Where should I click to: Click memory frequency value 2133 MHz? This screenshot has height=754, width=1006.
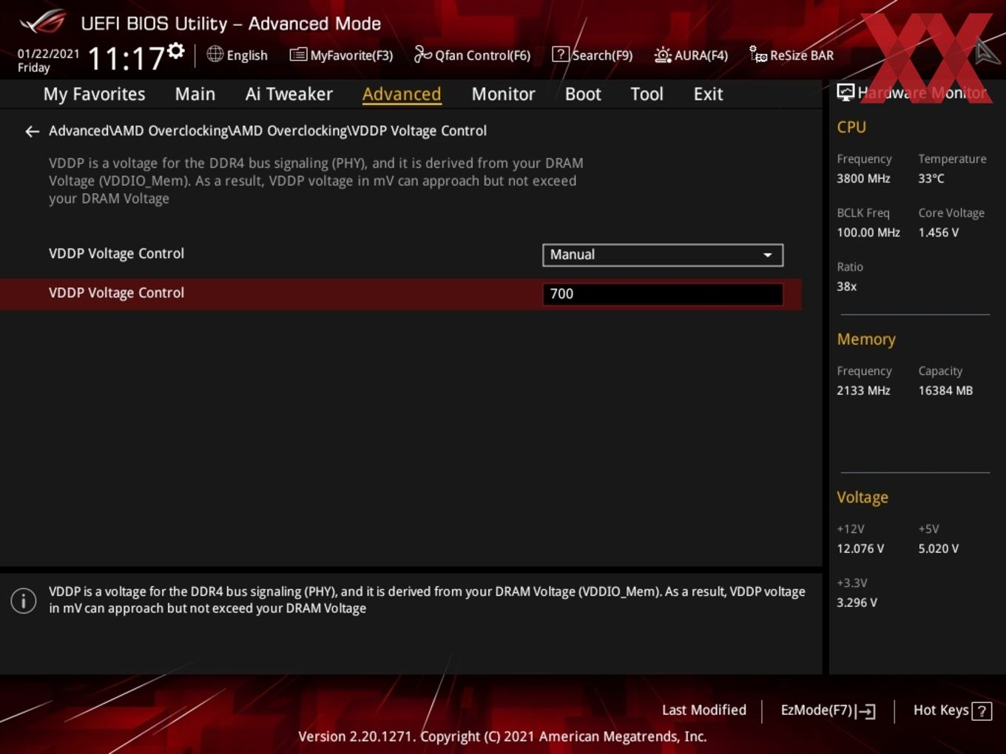tap(863, 391)
